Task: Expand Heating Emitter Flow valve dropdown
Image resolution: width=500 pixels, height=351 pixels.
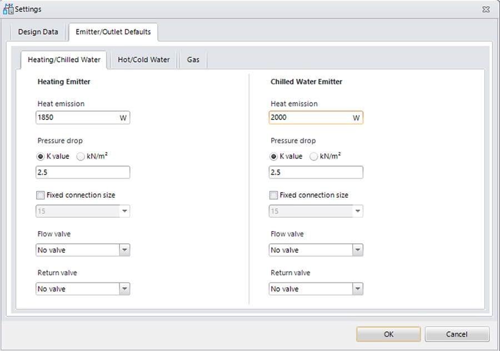Action: click(124, 250)
